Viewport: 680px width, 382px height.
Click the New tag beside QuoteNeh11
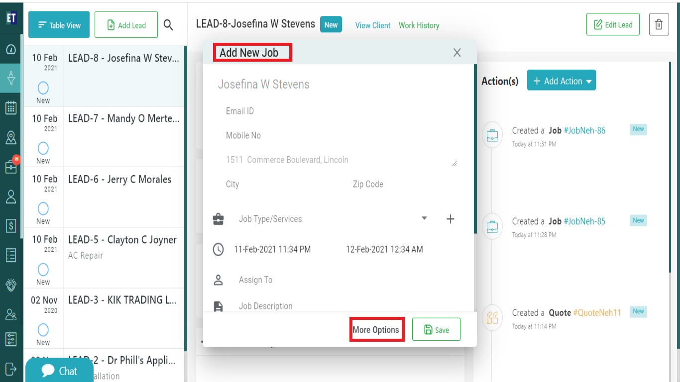tap(638, 311)
